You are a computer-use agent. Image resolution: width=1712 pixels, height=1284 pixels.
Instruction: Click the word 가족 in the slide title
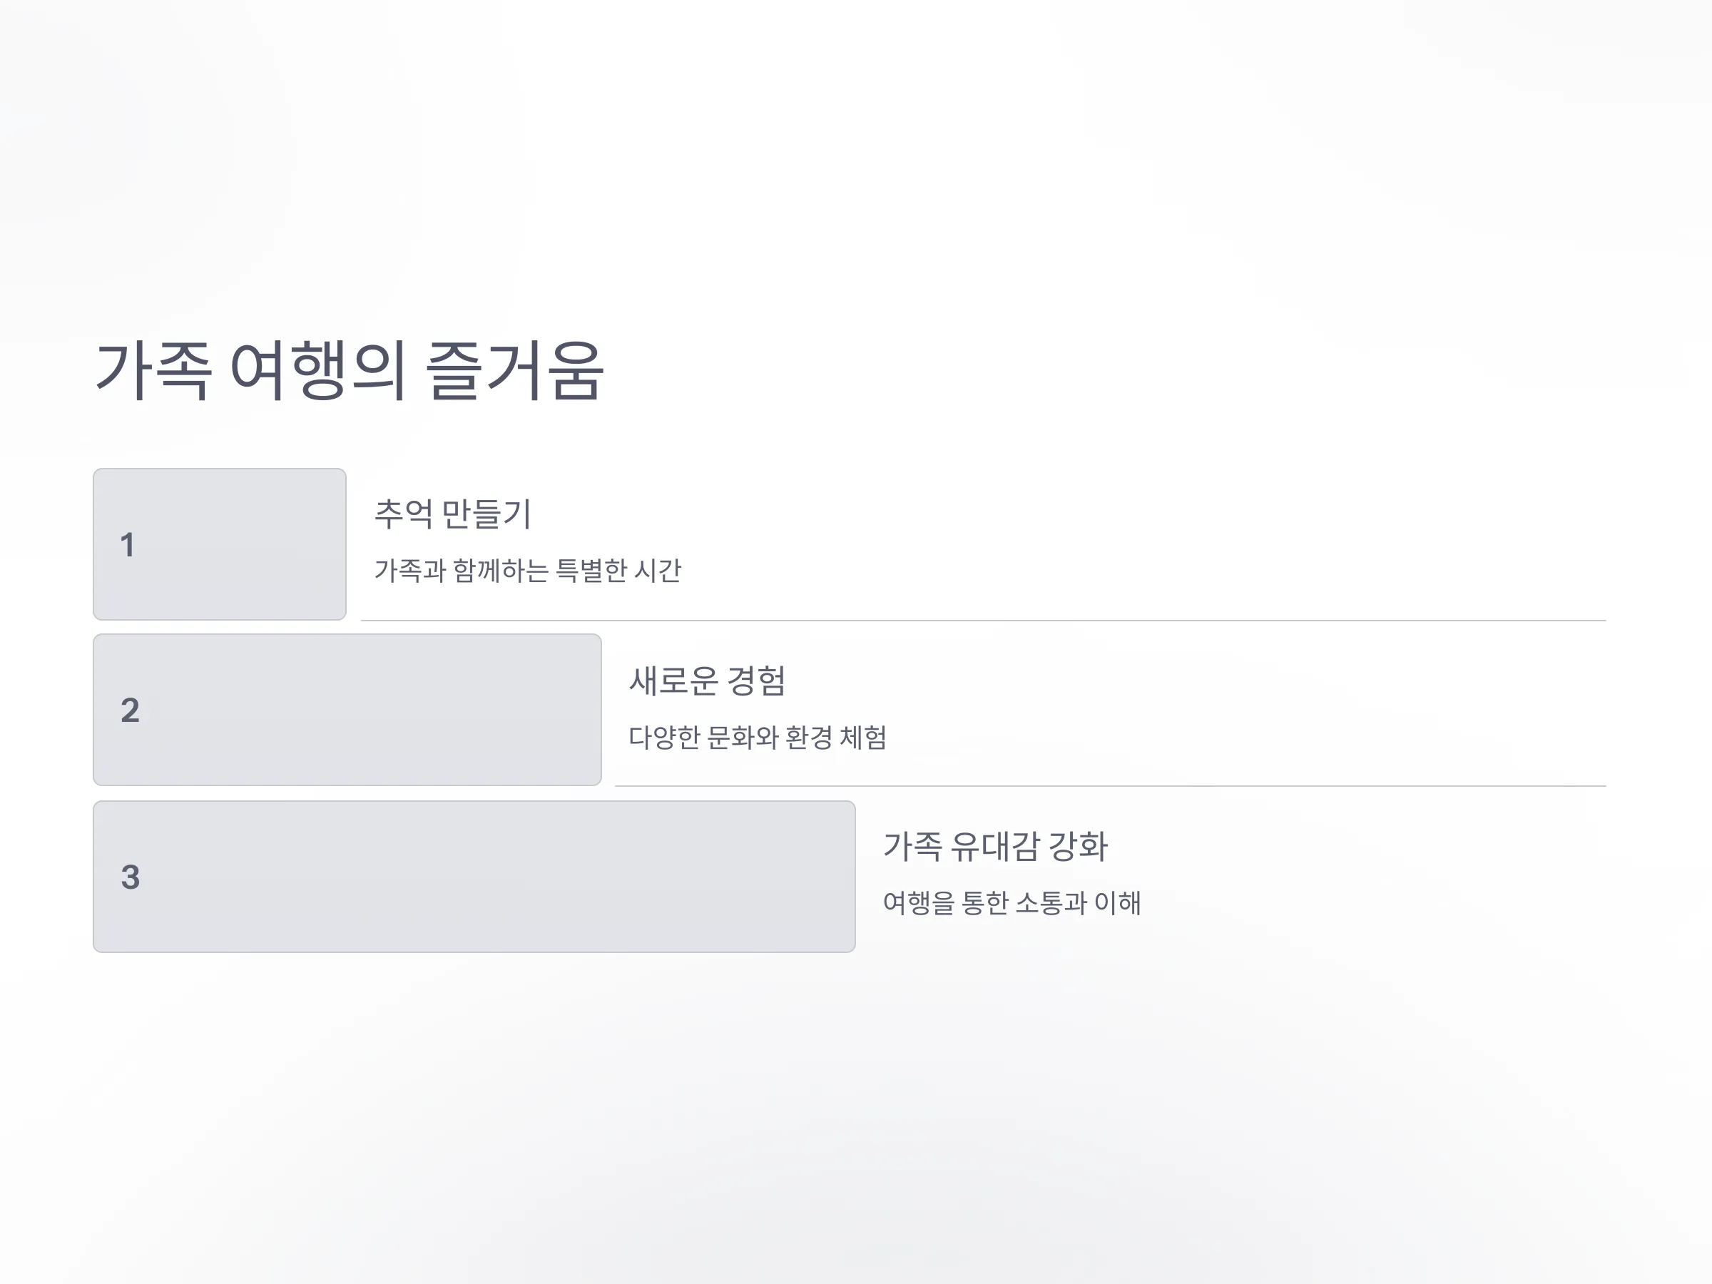click(153, 371)
